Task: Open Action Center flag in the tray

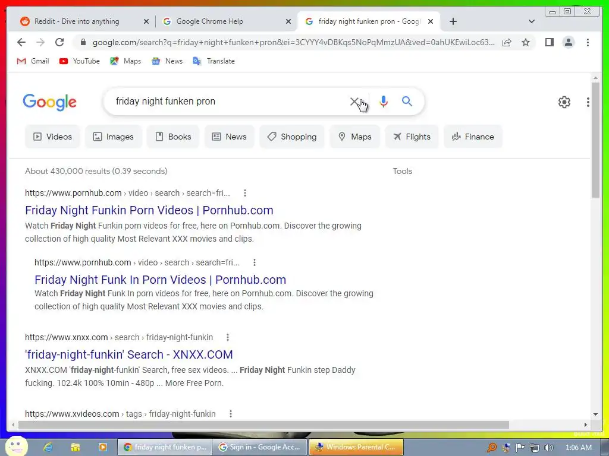Action: (520, 448)
